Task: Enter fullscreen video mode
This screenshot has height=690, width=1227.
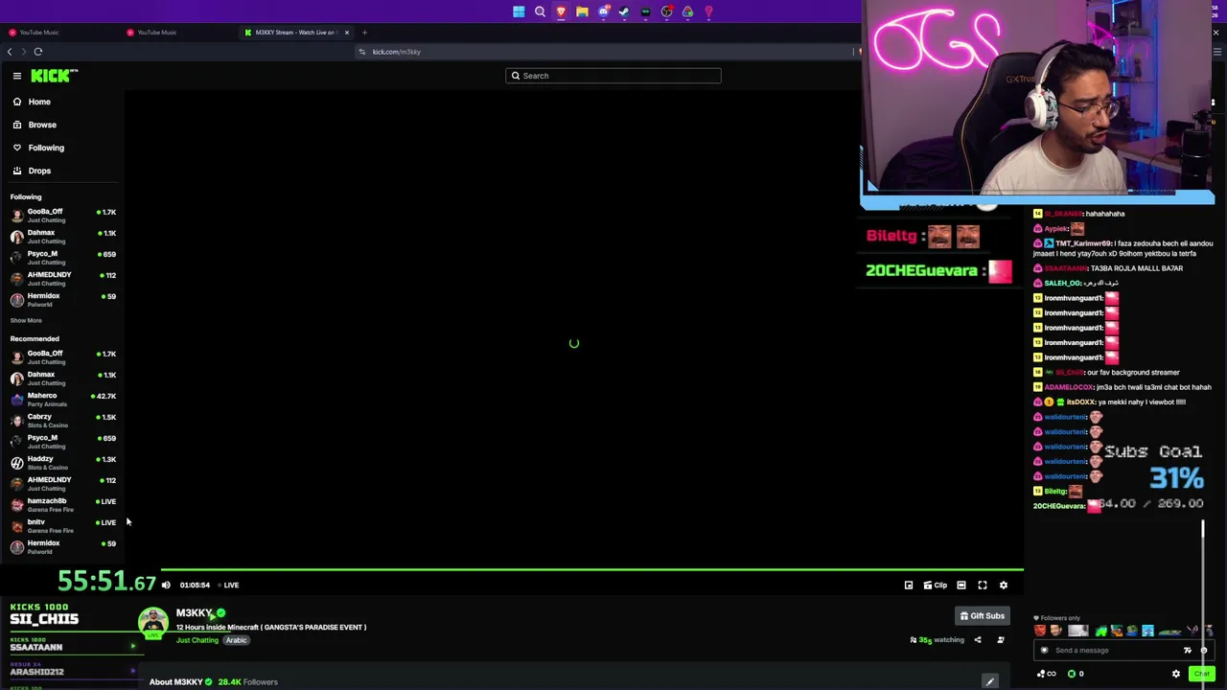Action: click(x=983, y=585)
